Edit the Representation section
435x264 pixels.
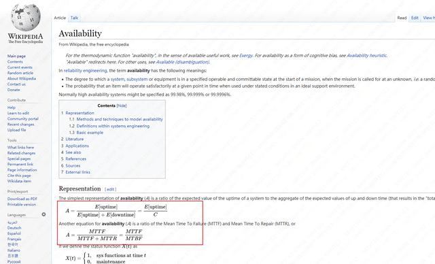[x=110, y=189]
